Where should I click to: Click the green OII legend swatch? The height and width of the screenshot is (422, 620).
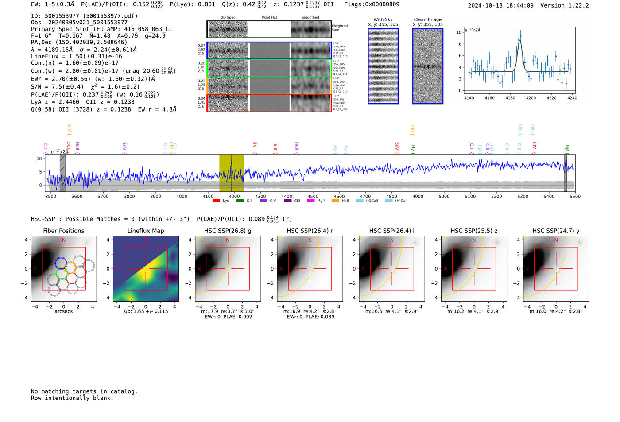click(240, 201)
